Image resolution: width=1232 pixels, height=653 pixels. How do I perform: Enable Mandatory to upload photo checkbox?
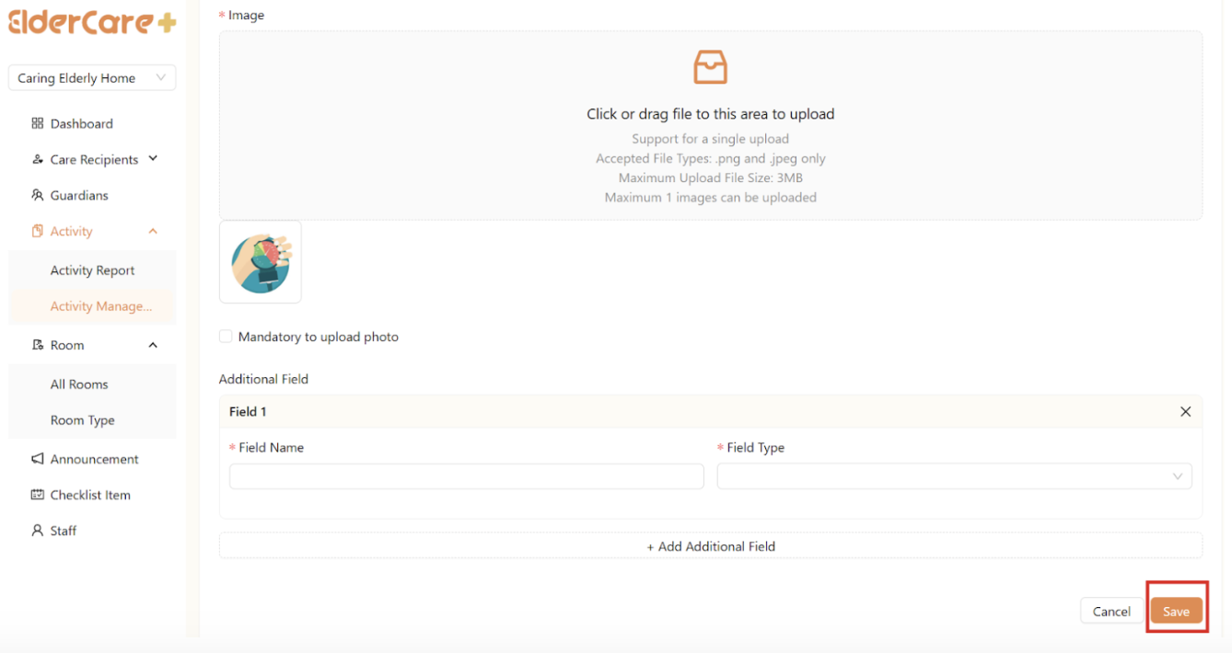click(226, 337)
